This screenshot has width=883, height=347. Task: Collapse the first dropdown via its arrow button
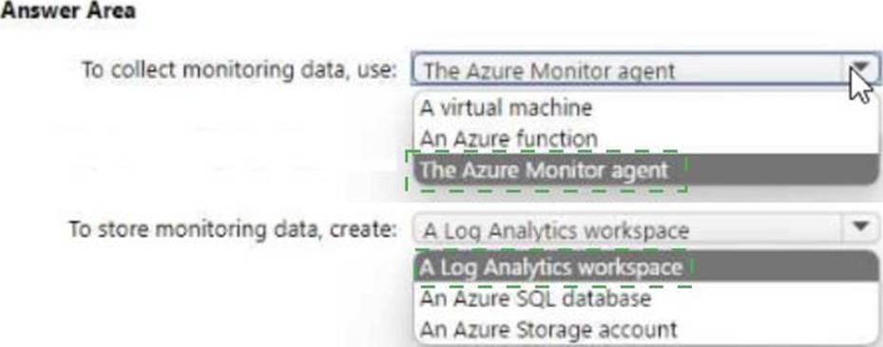click(860, 69)
